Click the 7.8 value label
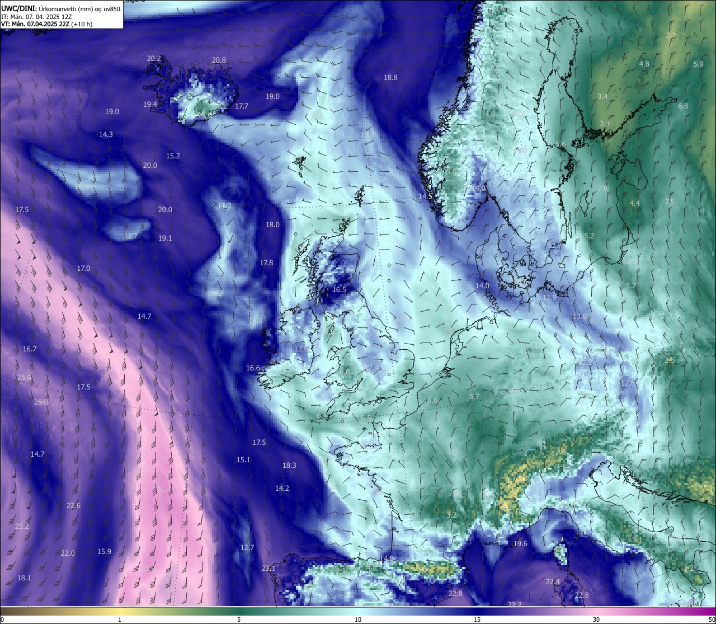Screen dimensions: 716x624 (602, 189)
